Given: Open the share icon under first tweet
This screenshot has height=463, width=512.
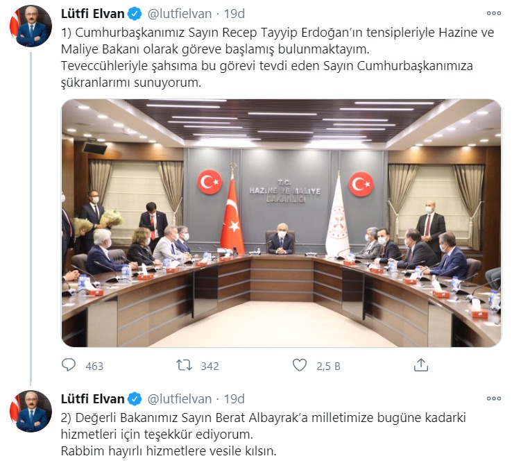Looking at the screenshot, I should click(421, 365).
